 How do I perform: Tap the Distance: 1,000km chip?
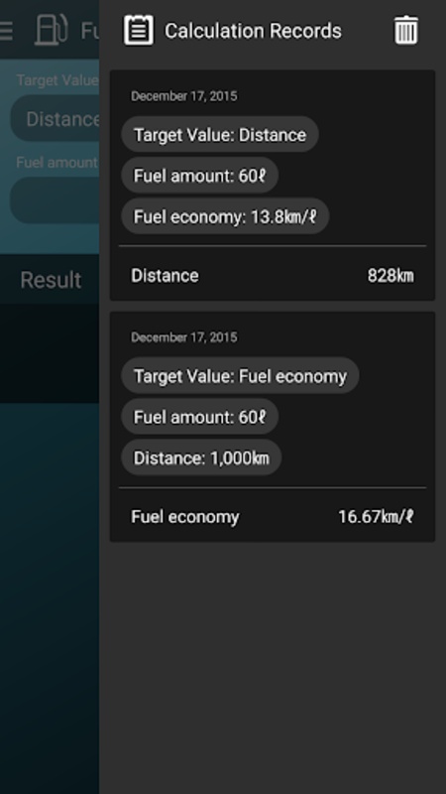(x=201, y=458)
